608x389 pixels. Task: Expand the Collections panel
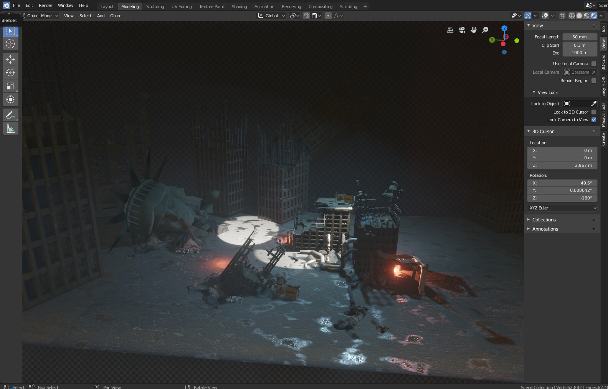click(529, 219)
